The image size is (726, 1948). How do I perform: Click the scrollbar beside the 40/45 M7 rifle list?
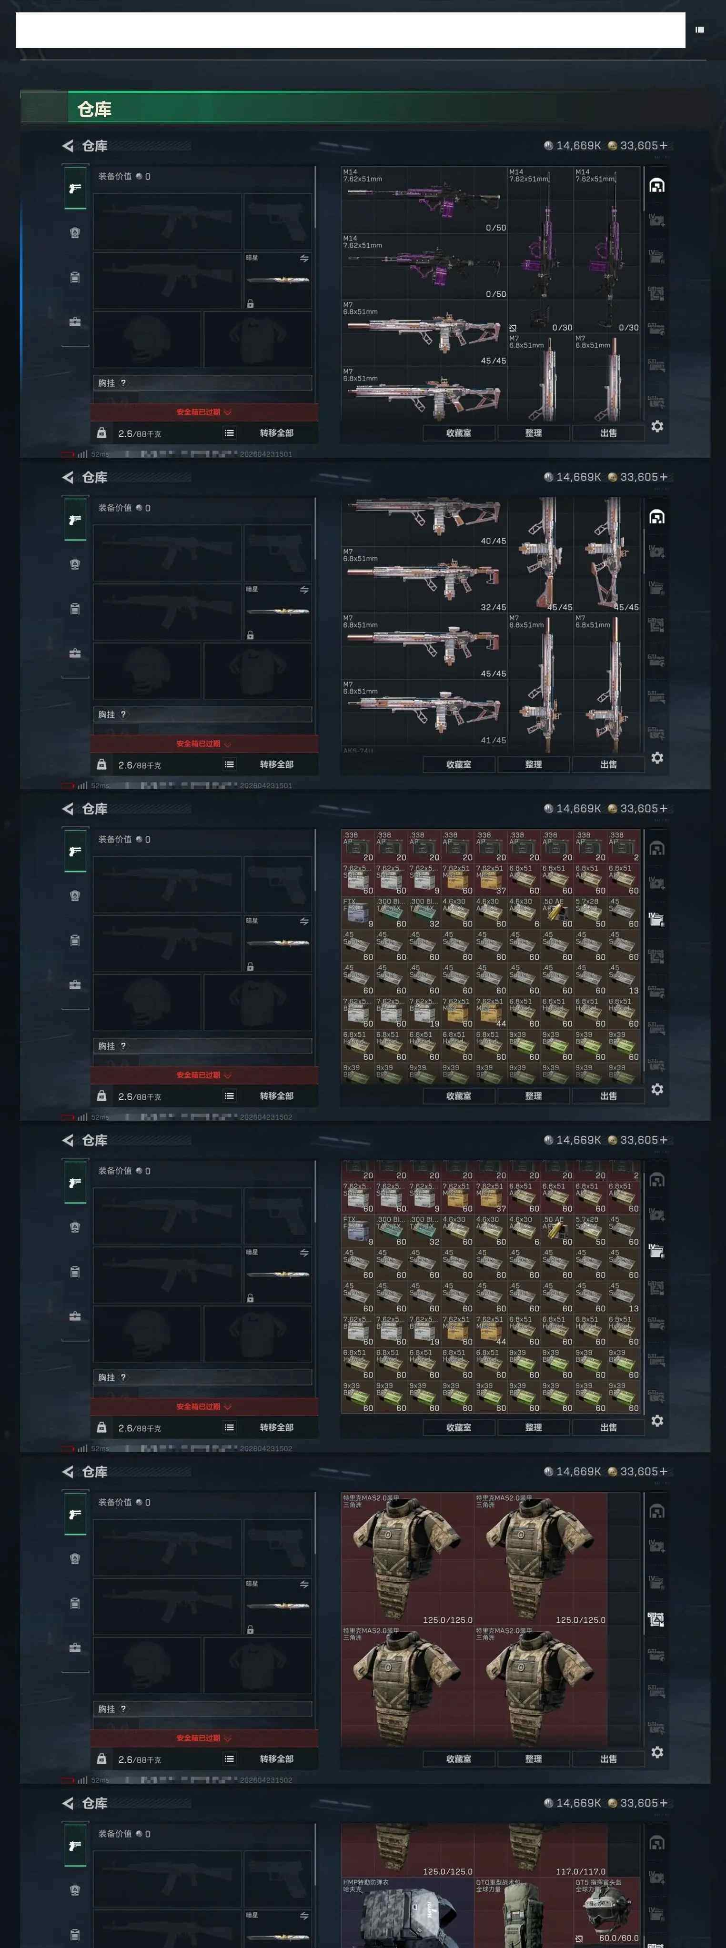[645, 552]
